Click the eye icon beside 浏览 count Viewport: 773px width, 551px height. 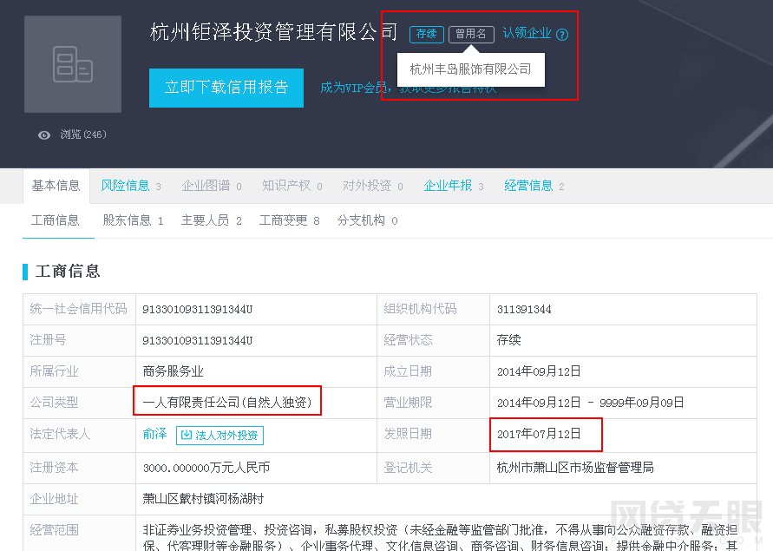(44, 134)
